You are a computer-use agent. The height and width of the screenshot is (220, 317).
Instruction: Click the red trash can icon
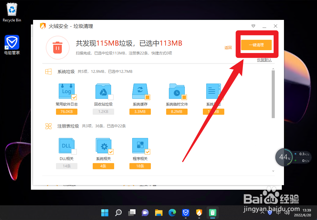point(58,48)
